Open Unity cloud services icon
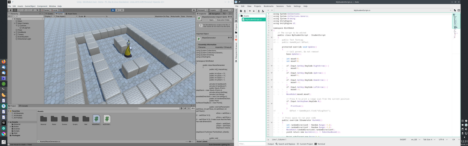The height and width of the screenshot is (146, 468). 194,10
